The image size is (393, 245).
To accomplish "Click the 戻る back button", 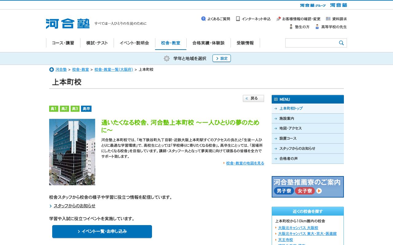I will tap(253, 98).
